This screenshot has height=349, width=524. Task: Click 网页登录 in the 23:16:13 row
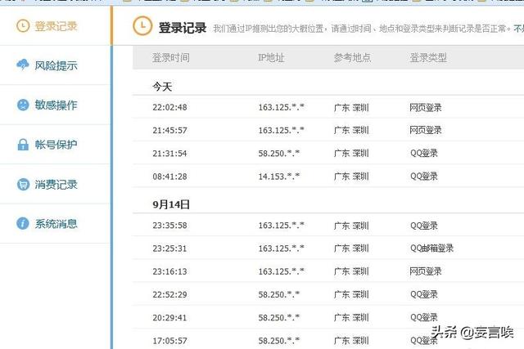426,271
